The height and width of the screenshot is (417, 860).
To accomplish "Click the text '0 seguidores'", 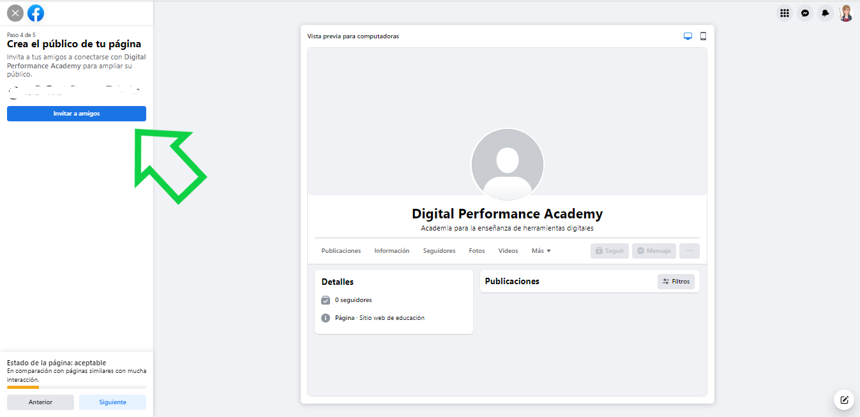I will click(353, 300).
